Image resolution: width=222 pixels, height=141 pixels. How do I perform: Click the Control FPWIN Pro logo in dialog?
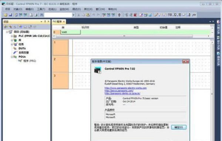98,70
